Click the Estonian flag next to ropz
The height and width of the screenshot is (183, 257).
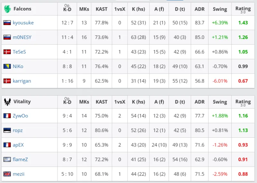click(7, 130)
